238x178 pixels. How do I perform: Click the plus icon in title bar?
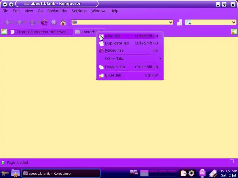[11, 4]
